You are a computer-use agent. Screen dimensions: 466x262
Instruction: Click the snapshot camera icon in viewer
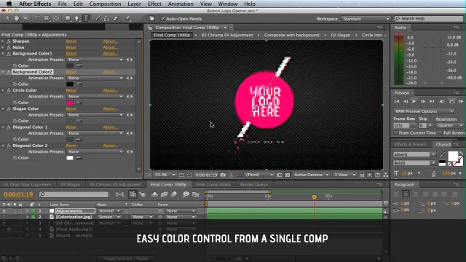(223, 175)
